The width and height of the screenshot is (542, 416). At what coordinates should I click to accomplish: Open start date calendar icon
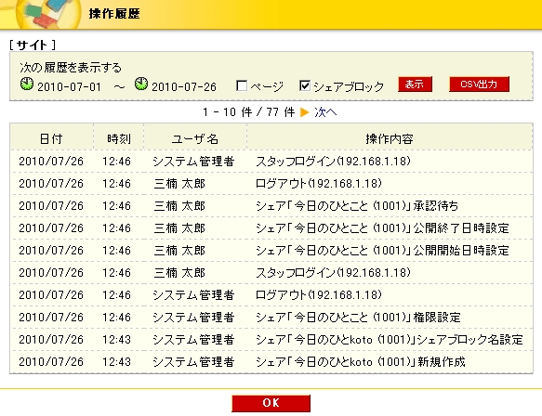pyautogui.click(x=27, y=84)
